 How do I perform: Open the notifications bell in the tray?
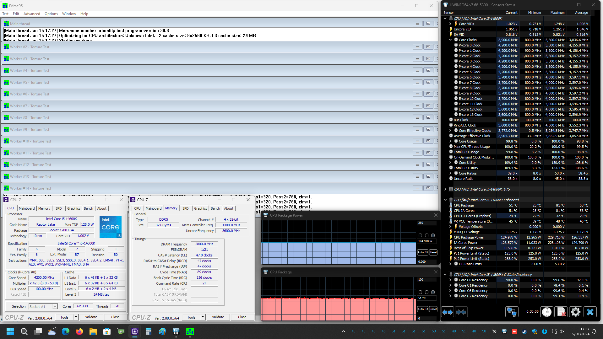point(594,331)
